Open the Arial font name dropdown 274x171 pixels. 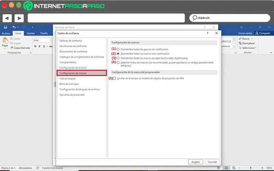(50, 40)
